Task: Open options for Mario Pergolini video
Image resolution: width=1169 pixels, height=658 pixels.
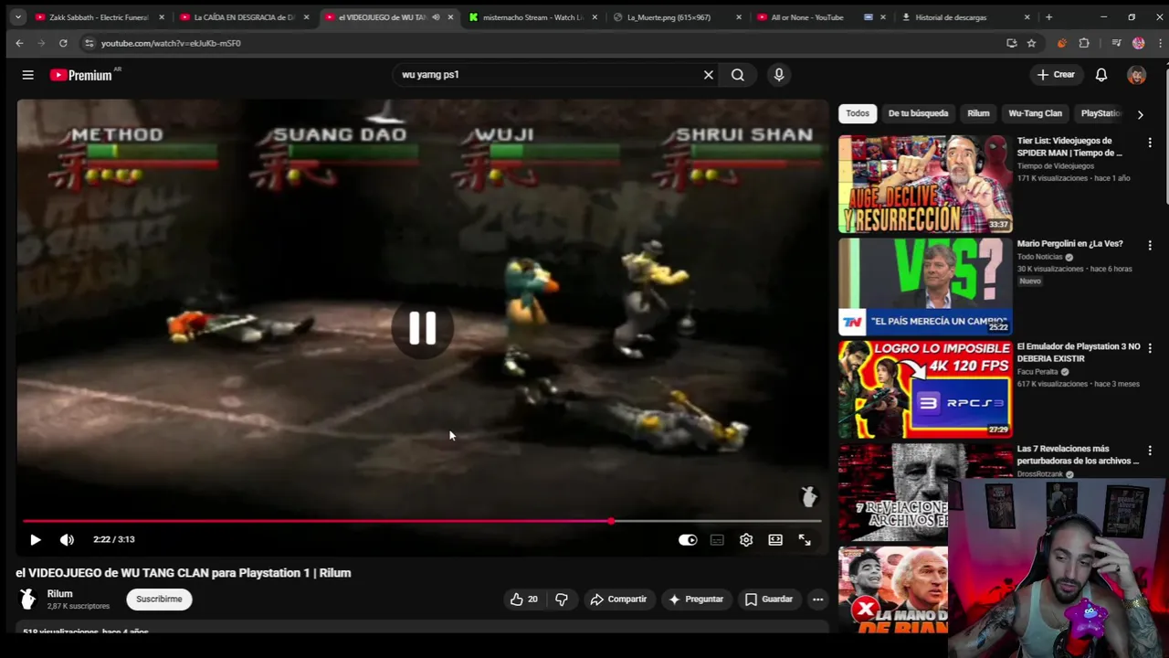Action: coord(1150,245)
